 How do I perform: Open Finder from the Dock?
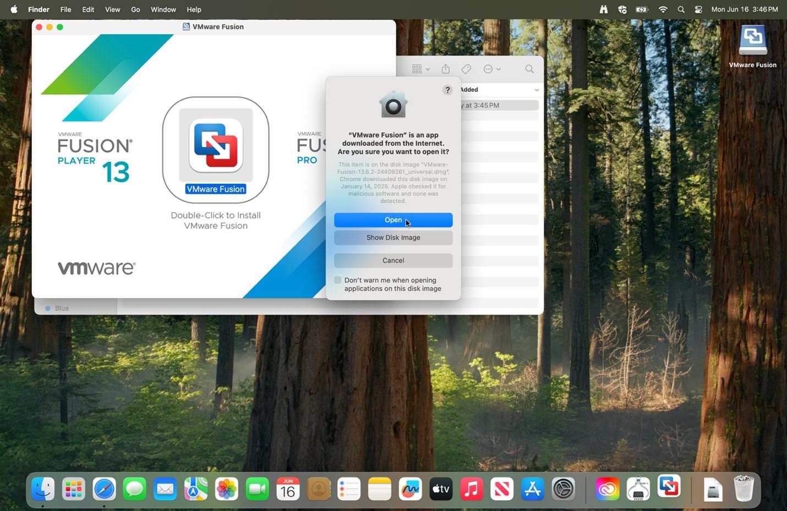click(43, 488)
